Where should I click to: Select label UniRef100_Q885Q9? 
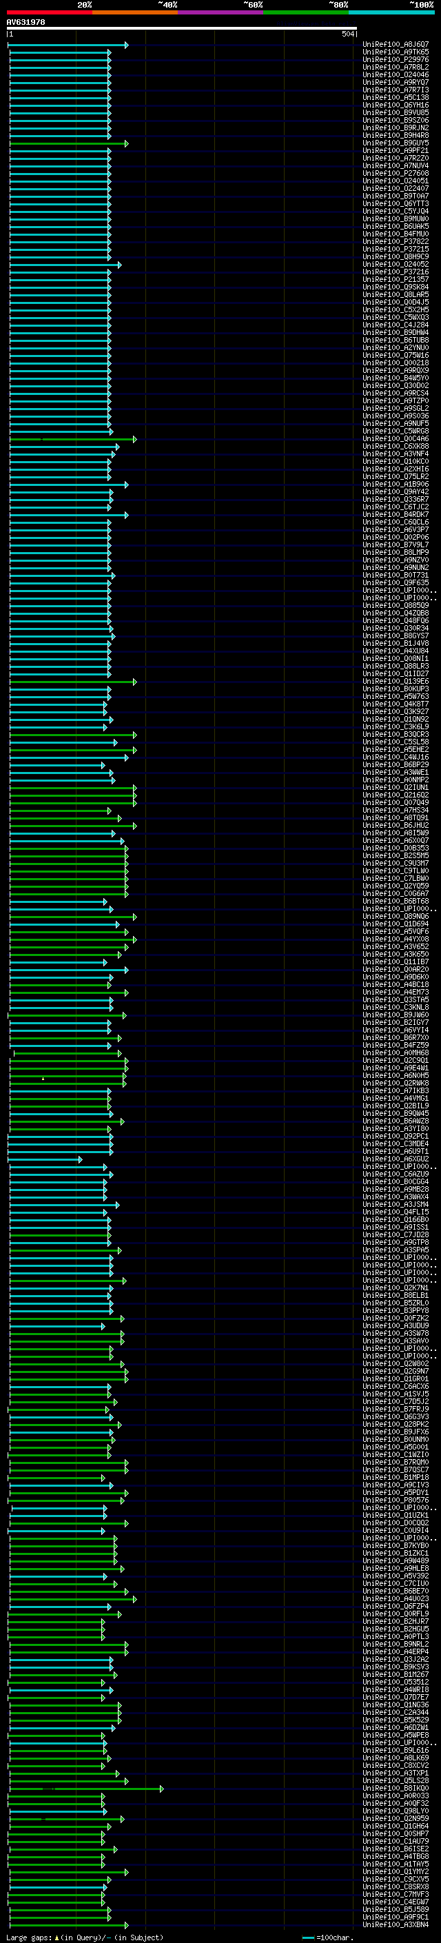[x=396, y=606]
